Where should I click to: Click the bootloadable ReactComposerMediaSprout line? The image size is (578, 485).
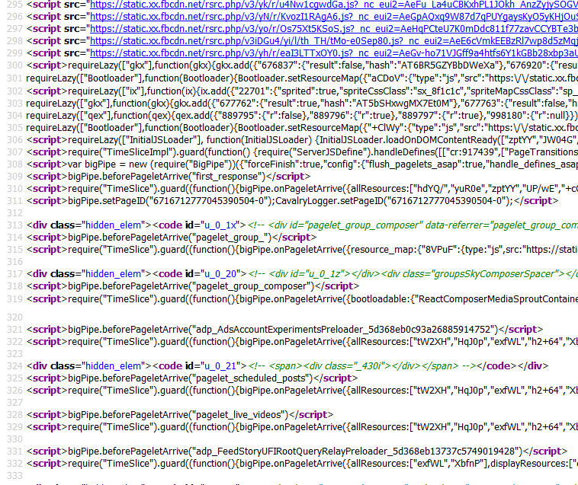click(302, 299)
